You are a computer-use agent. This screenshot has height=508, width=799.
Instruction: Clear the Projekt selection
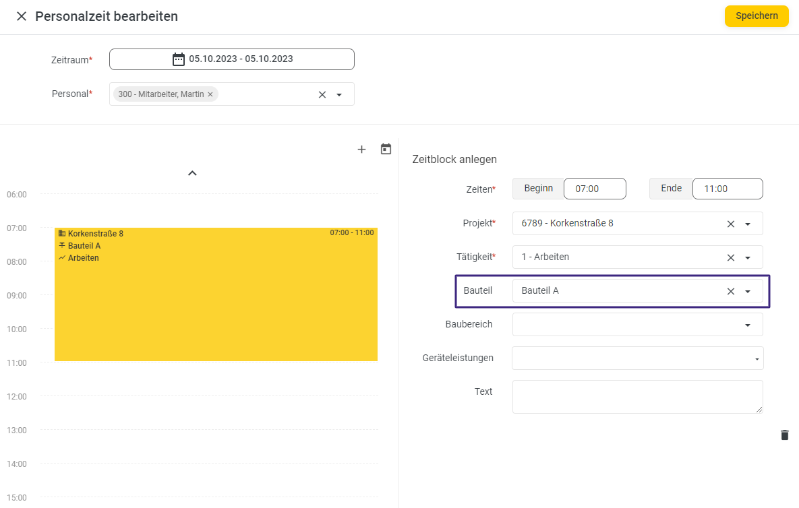(x=731, y=224)
